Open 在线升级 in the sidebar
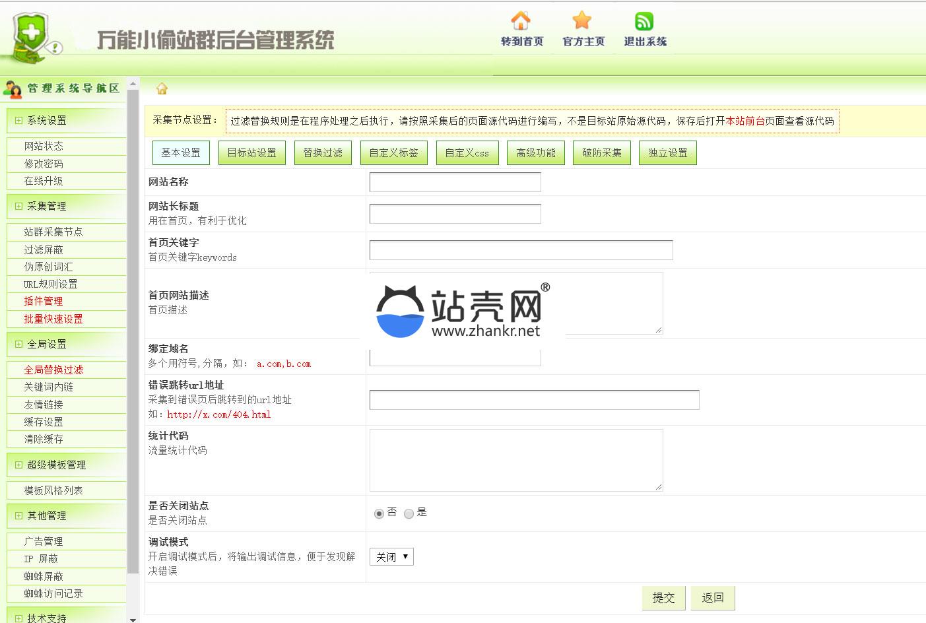The height and width of the screenshot is (623, 926). tap(44, 181)
